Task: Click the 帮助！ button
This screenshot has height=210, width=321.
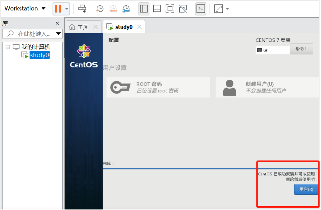Action: tap(301, 49)
